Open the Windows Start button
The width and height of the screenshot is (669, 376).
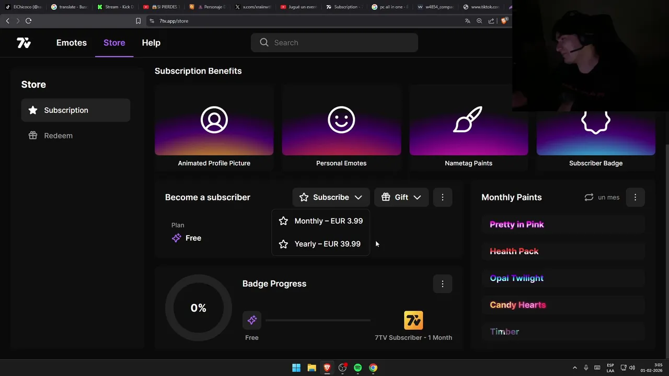pyautogui.click(x=296, y=368)
